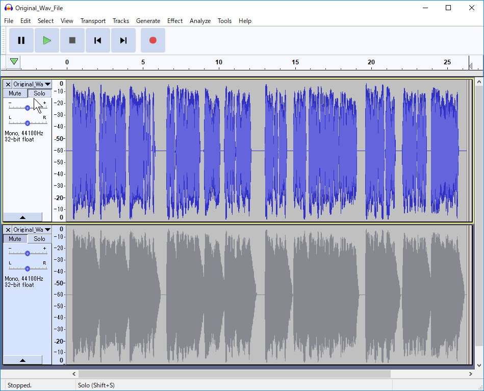Click the second track's 32-bit float info text
The width and height of the screenshot is (484, 391).
pos(19,285)
